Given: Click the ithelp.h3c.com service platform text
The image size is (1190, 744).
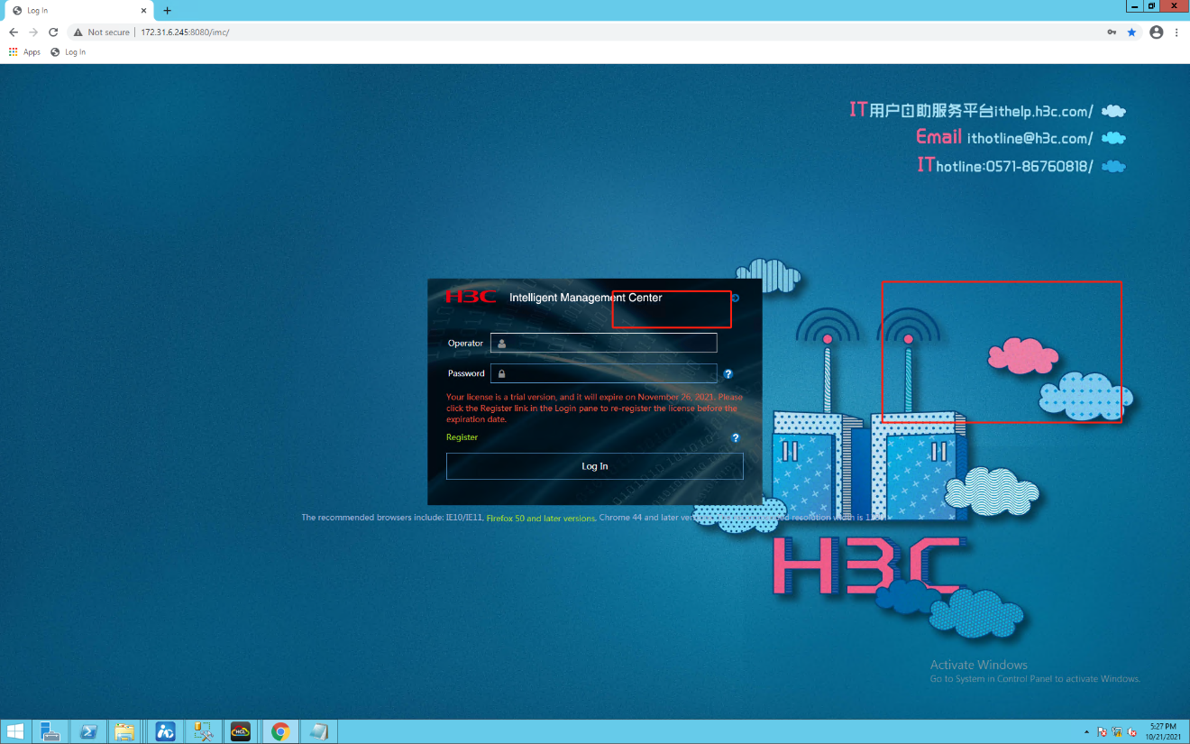Looking at the screenshot, I should pos(971,111).
